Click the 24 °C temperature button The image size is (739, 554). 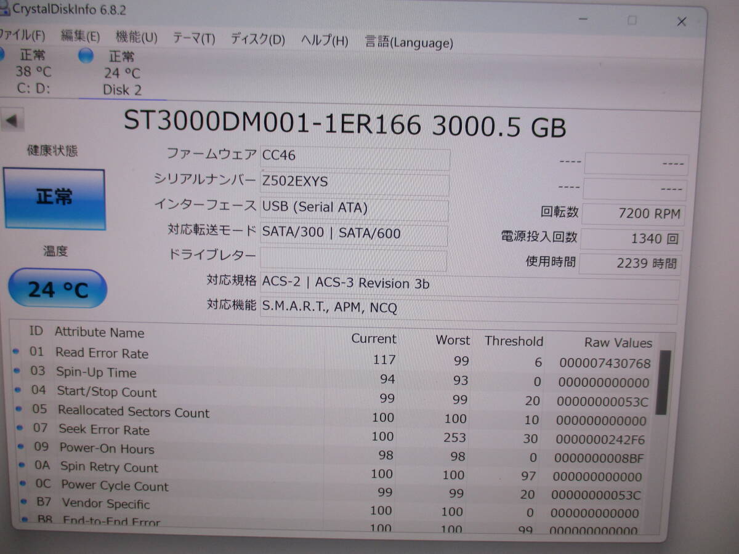57,289
